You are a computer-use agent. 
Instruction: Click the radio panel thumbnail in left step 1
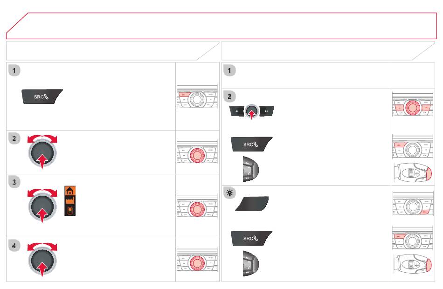(x=197, y=96)
